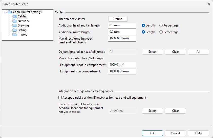Screen dimensions: 213x138
Task: Click the Cables folder icon in tree
Action: 14,16
